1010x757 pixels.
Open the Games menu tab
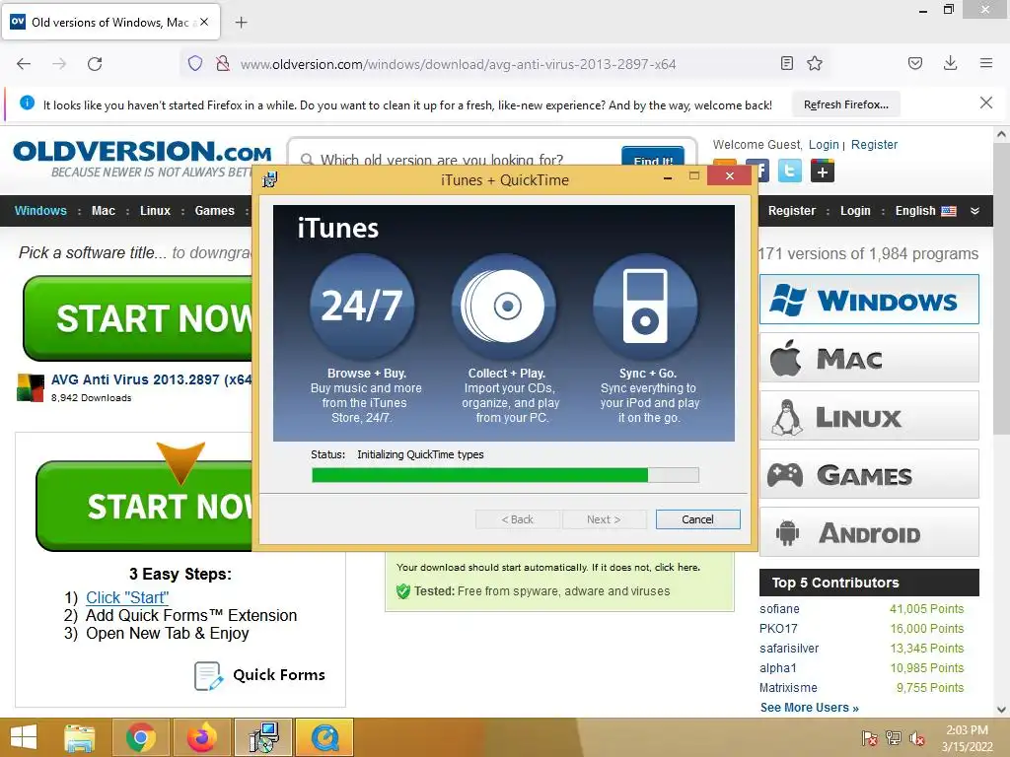[x=214, y=211]
